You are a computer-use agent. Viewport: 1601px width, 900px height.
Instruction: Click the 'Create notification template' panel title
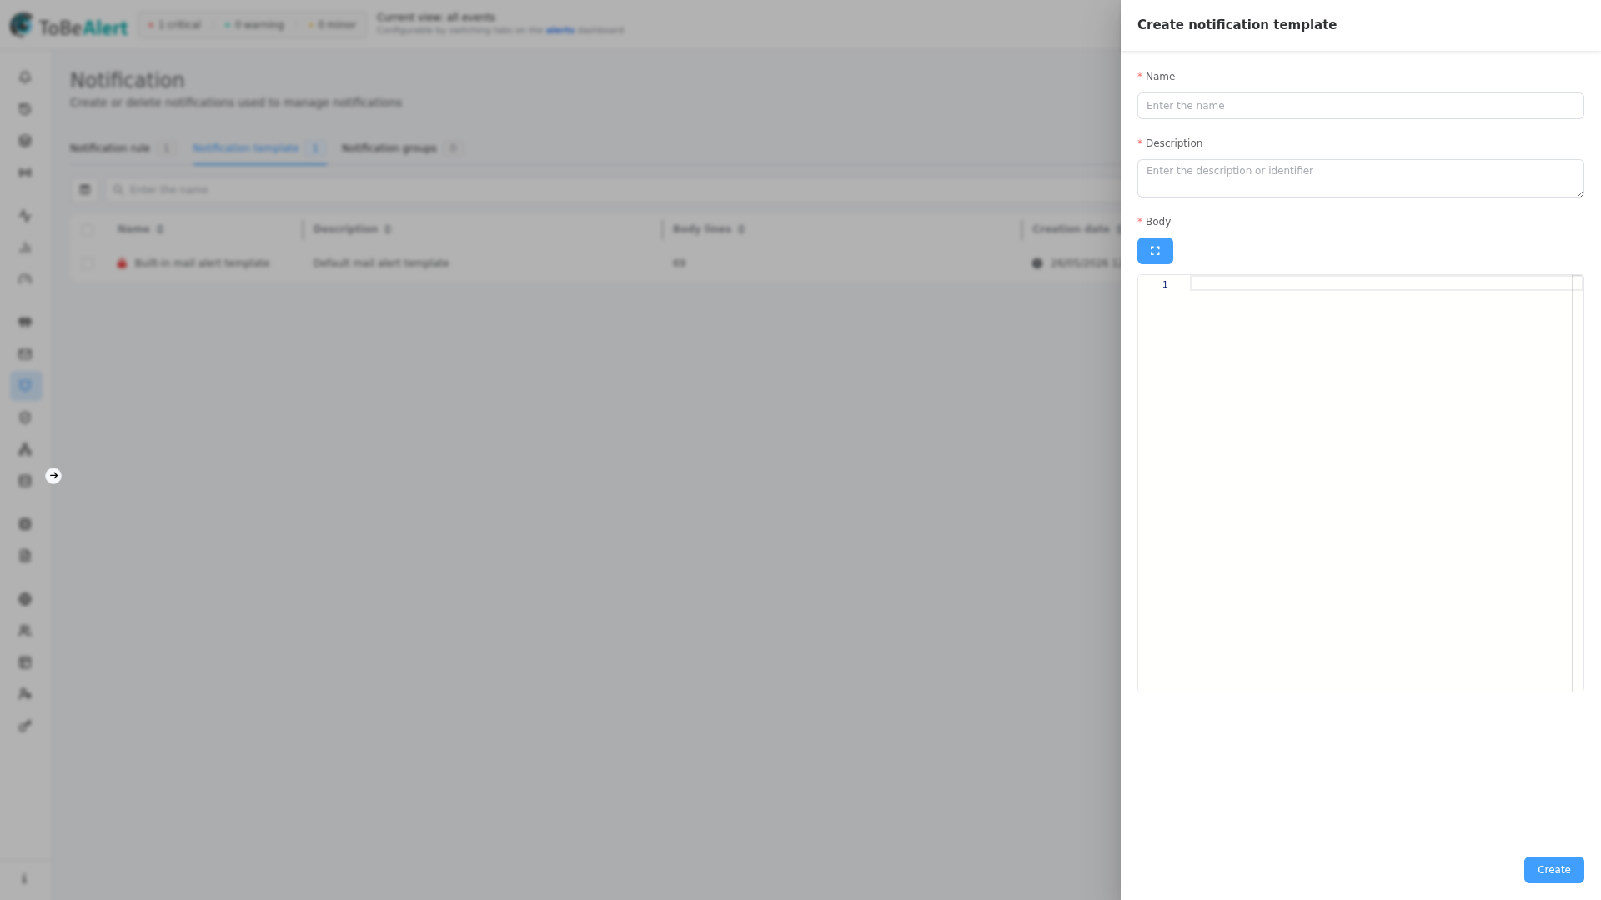(x=1237, y=25)
